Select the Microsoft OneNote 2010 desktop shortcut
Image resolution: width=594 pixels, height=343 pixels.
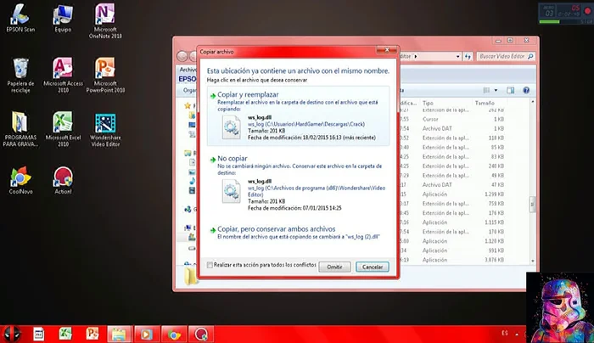click(x=107, y=15)
